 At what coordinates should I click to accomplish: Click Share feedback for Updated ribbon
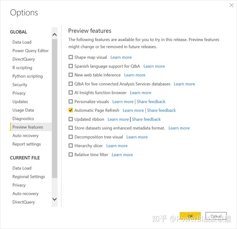pos(146,119)
